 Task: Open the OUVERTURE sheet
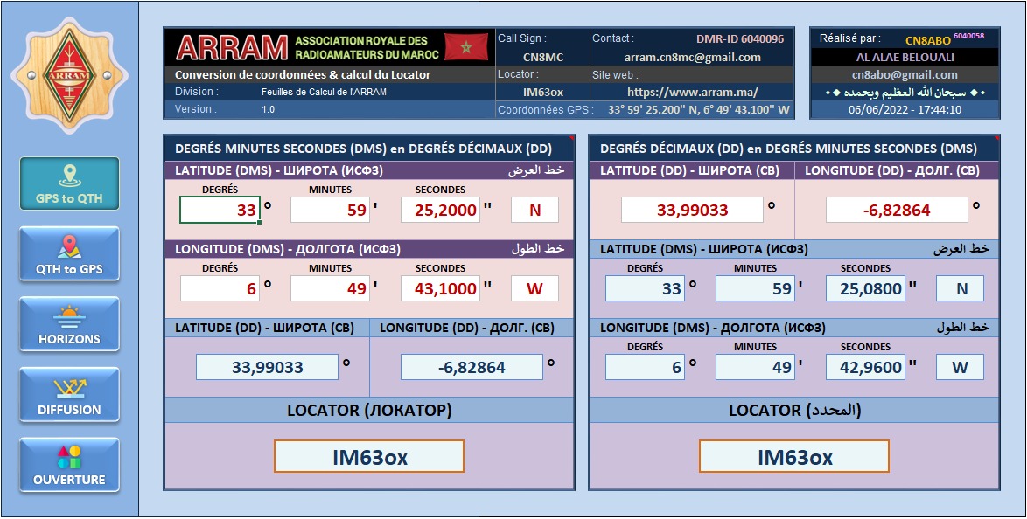(69, 465)
